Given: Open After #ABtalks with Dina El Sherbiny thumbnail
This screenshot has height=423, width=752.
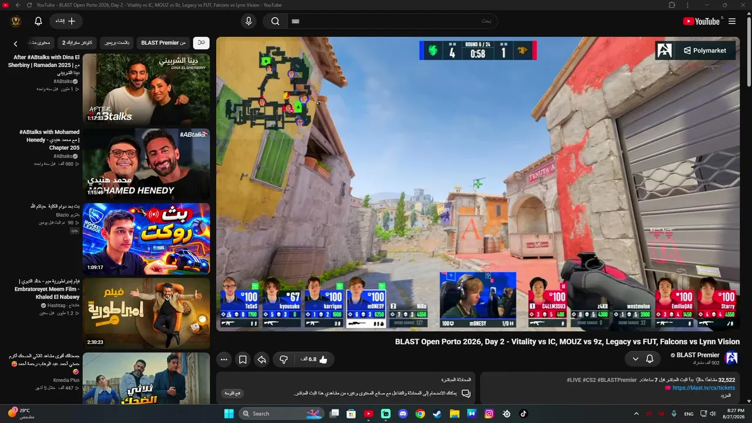Looking at the screenshot, I should pos(146,89).
